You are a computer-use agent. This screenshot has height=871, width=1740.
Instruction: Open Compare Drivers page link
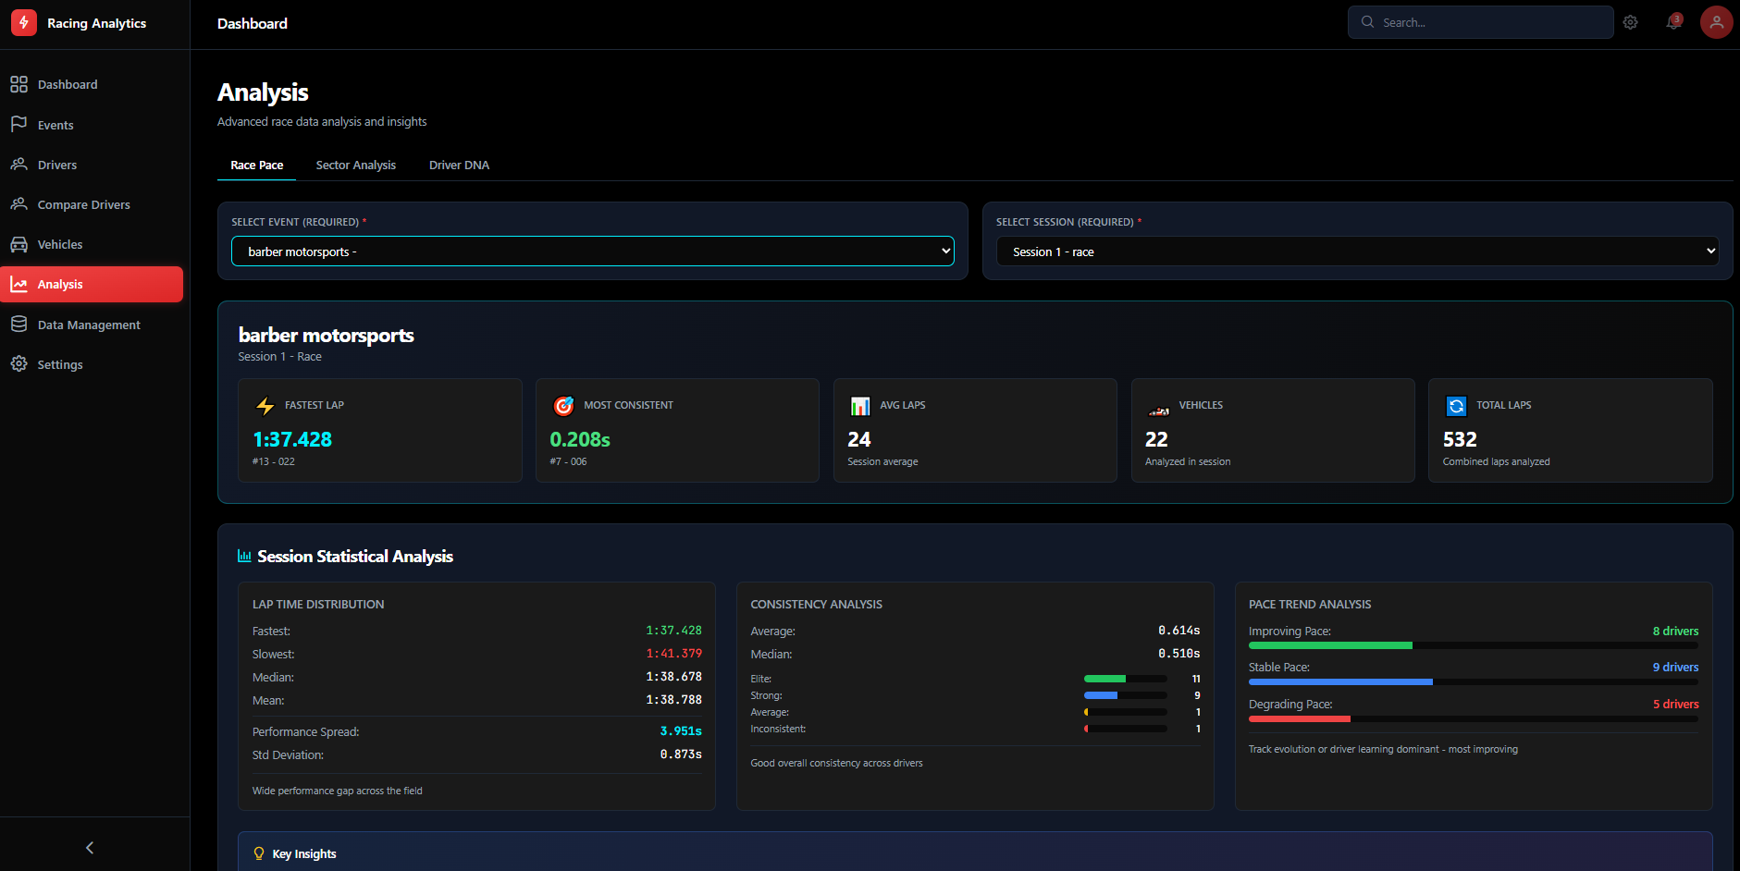point(92,204)
